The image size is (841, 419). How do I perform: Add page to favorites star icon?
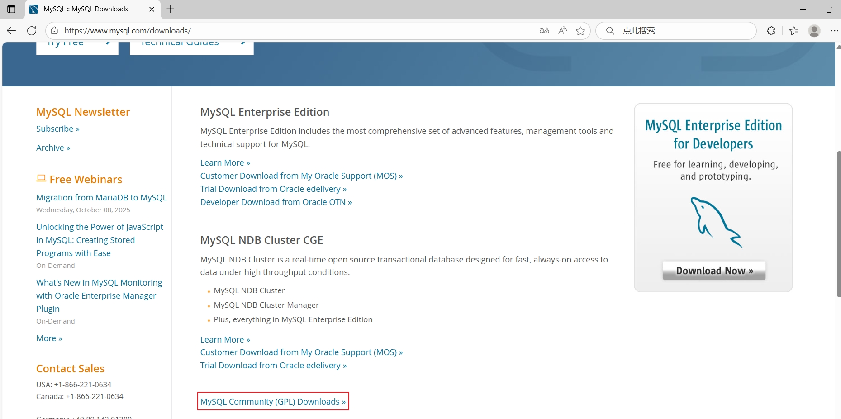(580, 31)
